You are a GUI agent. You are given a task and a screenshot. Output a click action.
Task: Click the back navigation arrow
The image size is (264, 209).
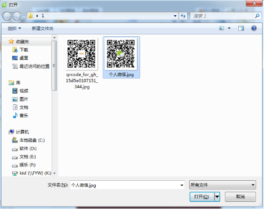[7, 16]
